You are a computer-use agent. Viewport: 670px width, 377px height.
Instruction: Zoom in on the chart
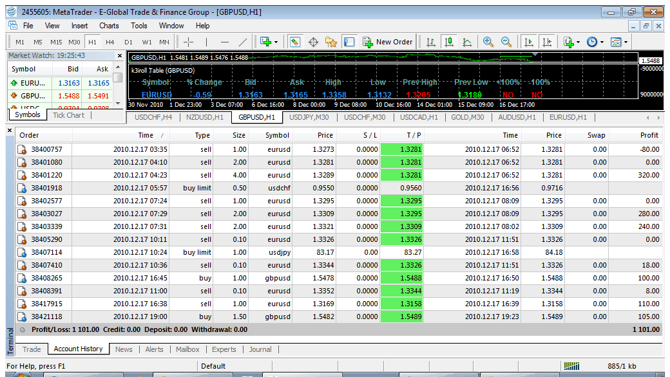[x=488, y=42]
